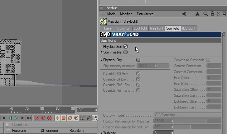Click the forward arrow in Attributi panel
The height and width of the screenshot is (134, 227).
[189, 14]
